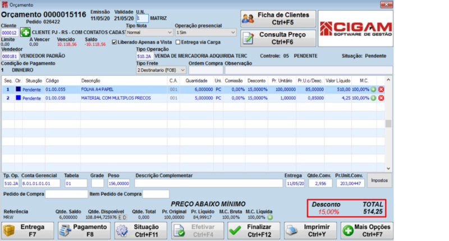Click green plus icon on MATERIAL COM MULTIPLOS PRECOS row

pos(373,98)
